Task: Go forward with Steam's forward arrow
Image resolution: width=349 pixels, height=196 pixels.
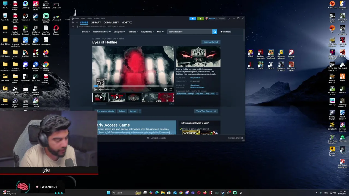Action: coord(77,23)
